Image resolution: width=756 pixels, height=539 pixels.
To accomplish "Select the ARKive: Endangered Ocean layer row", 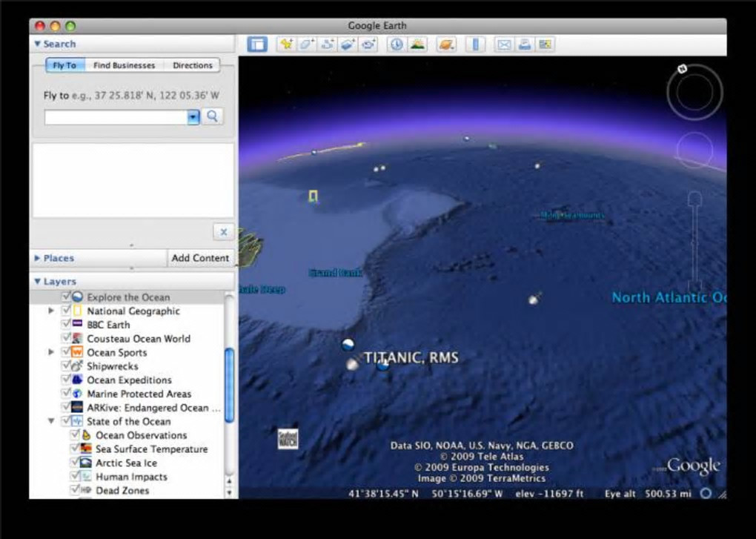I will [127, 407].
